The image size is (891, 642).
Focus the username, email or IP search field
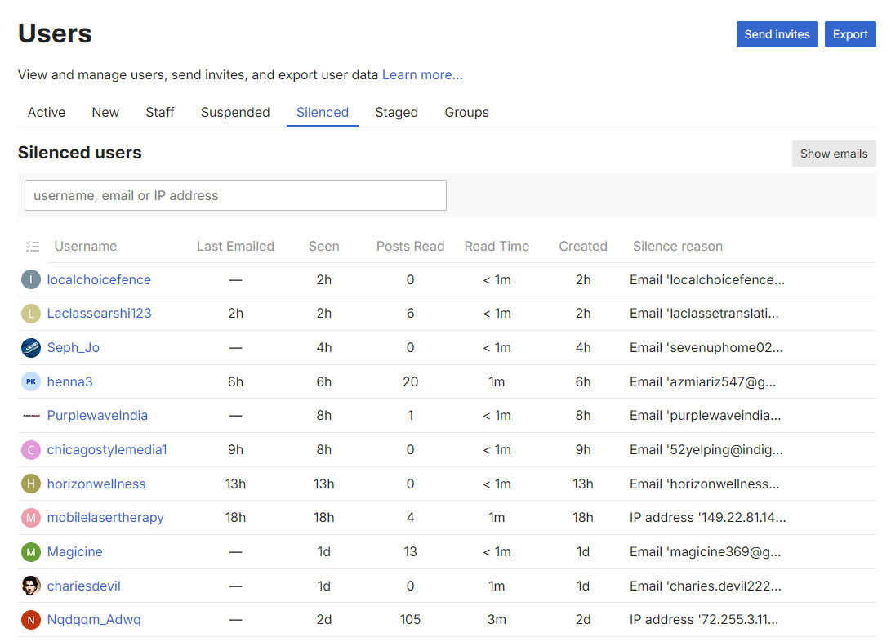click(235, 196)
